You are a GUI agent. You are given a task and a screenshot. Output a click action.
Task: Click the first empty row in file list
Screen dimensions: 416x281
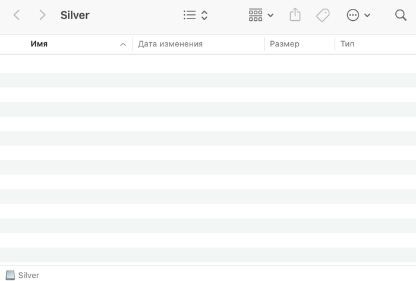208,63
